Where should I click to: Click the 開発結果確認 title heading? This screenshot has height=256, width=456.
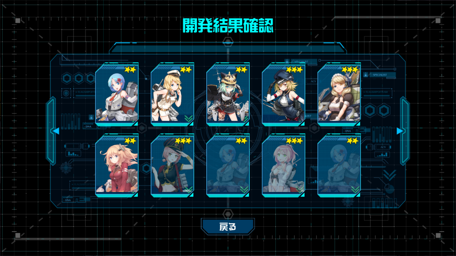pyautogui.click(x=228, y=25)
